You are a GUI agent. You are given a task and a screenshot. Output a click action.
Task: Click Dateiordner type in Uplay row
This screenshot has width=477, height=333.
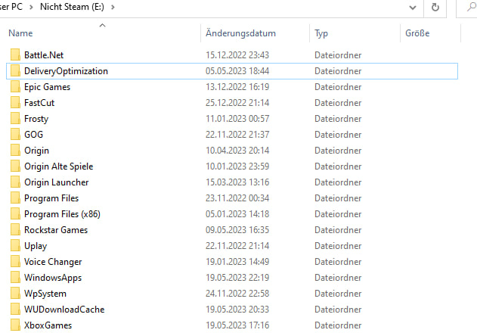coord(338,245)
